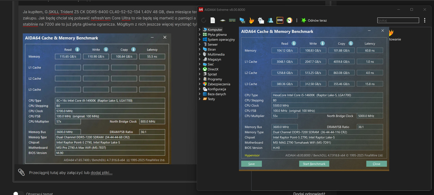Click the HexaCore Intel Core i5-14600K CPU Type field
The width and height of the screenshot is (434, 195).
coord(327,95)
